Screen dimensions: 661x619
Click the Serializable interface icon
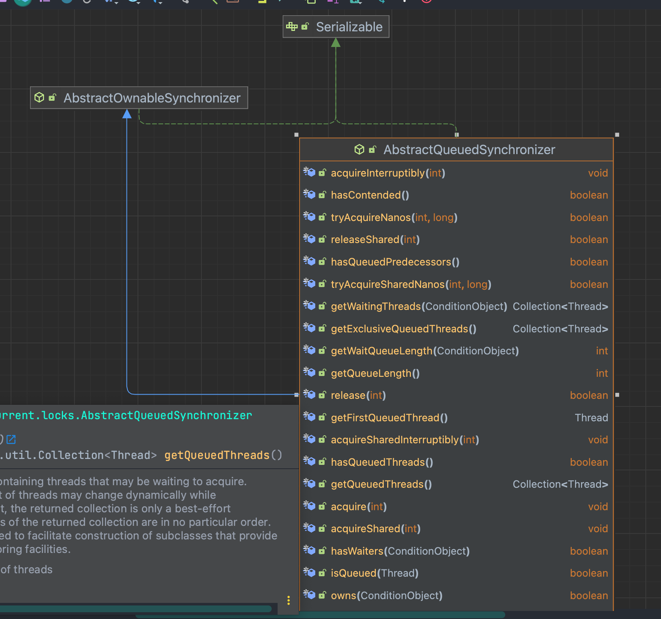[292, 27]
